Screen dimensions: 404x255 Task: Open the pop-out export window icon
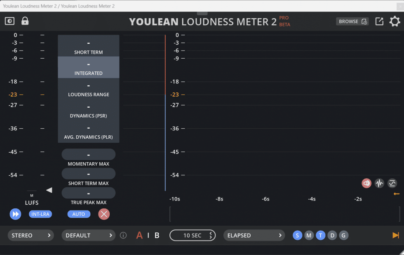coord(379,21)
